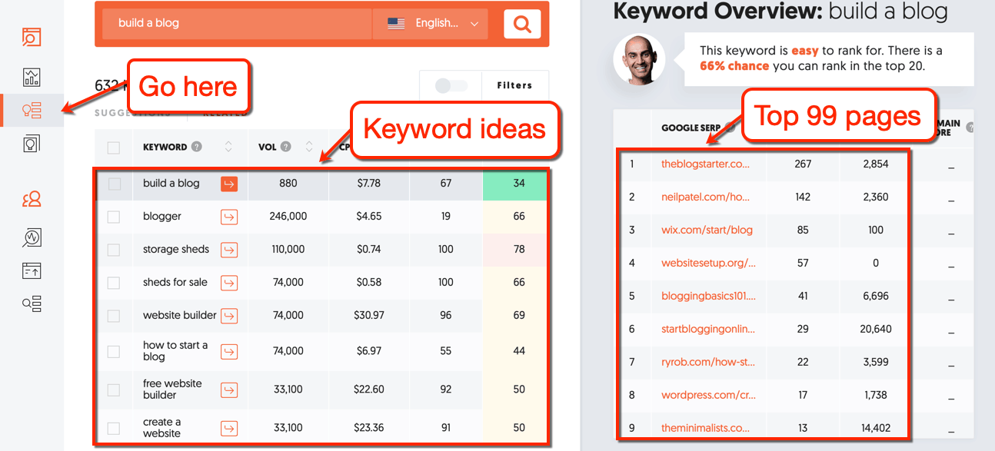Toggle the switch next to Filters
Viewport: 995px width, 451px height.
click(x=452, y=85)
